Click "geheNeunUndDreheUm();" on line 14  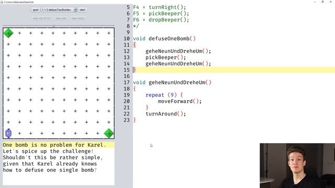click(x=178, y=64)
